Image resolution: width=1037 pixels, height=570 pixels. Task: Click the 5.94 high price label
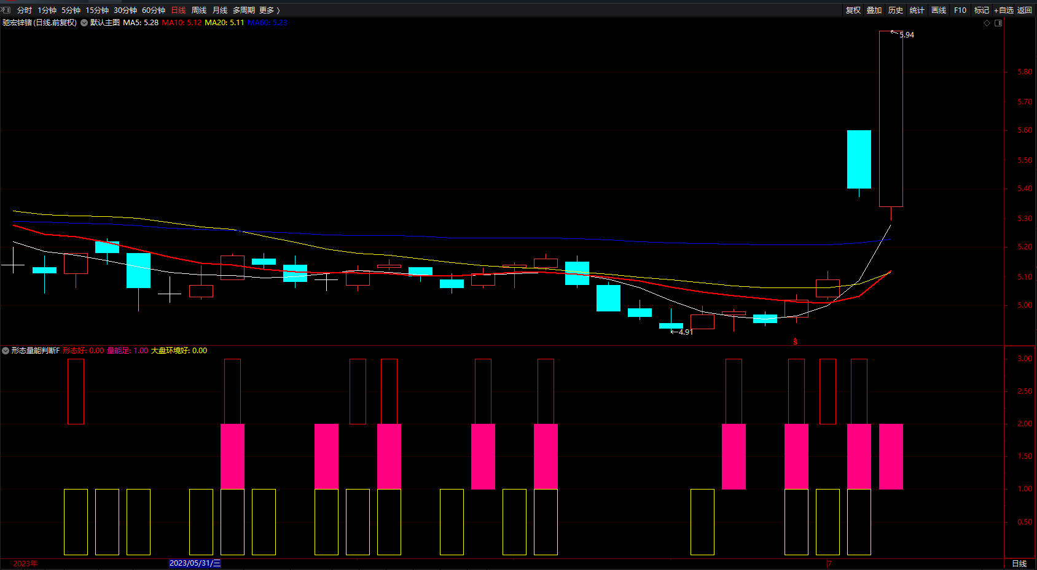pos(907,35)
